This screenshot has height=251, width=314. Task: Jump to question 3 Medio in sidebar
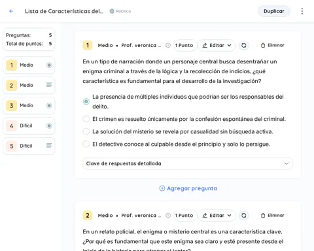pyautogui.click(x=29, y=105)
